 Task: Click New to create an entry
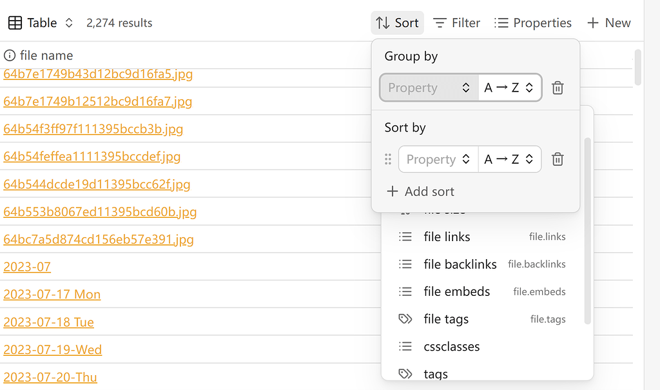tap(608, 23)
